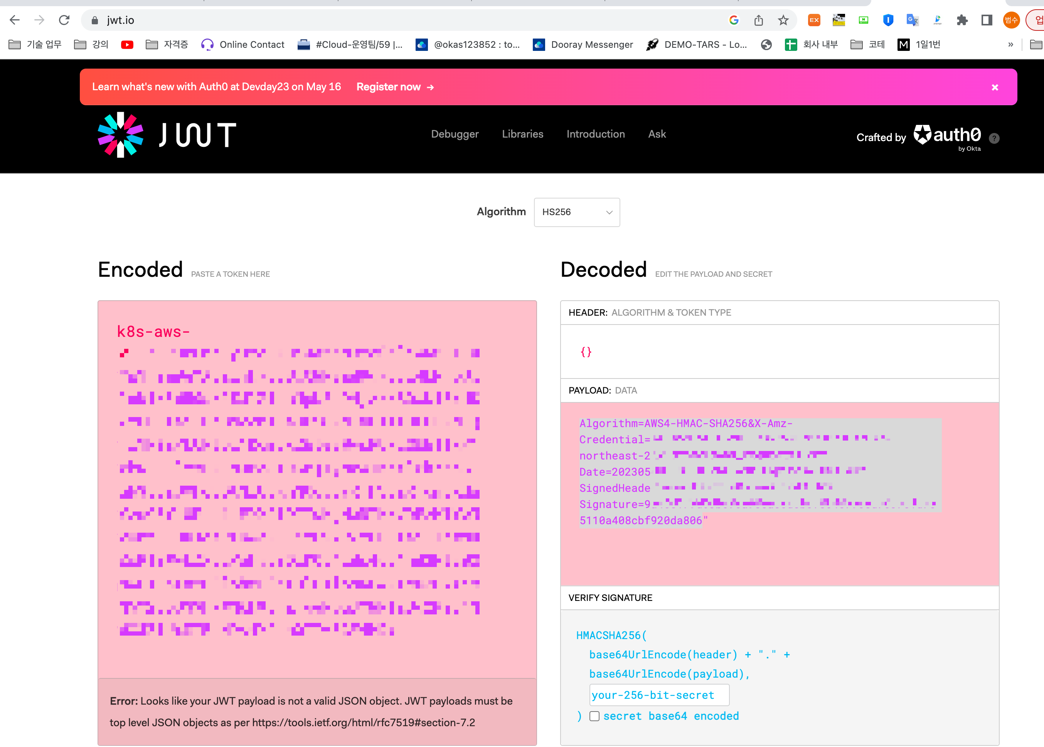1044x747 pixels.
Task: Click the JWT logo icon
Action: coord(121,135)
